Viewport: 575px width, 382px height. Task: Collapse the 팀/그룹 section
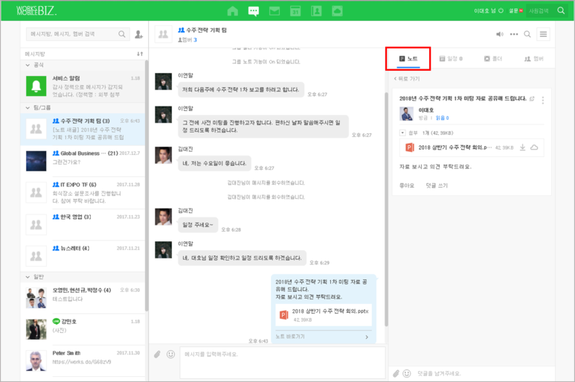pyautogui.click(x=28, y=108)
